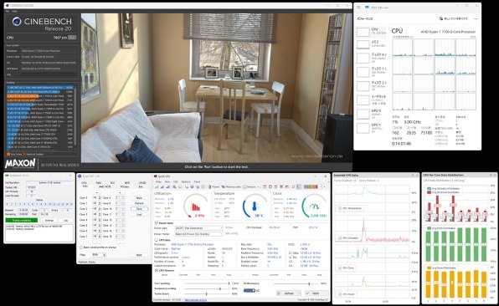499x306 pixels.
Task: Open the View menu in Quick CPU
Action: [167, 181]
